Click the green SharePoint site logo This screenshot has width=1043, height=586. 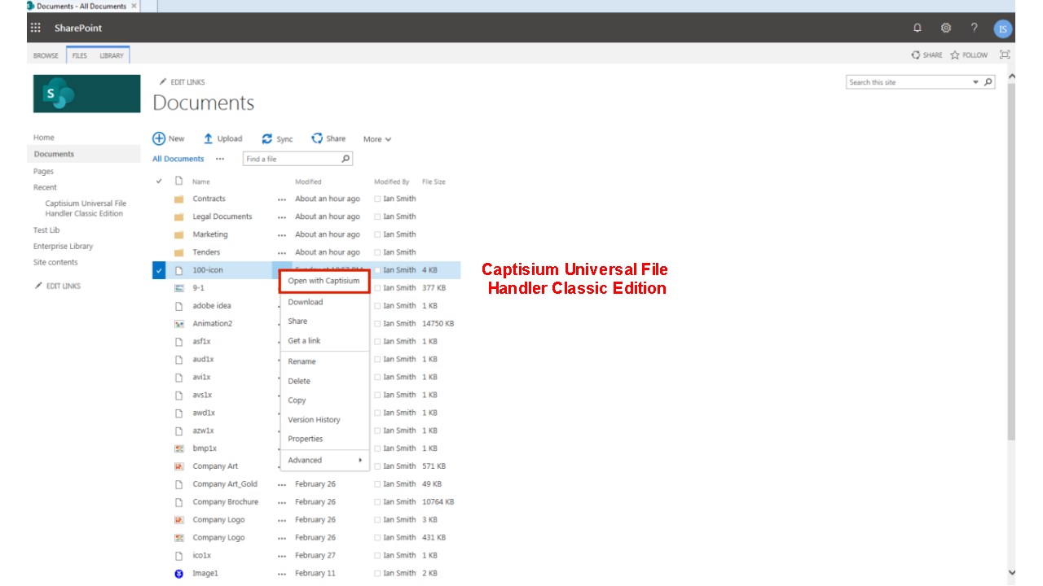pos(87,94)
